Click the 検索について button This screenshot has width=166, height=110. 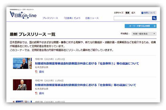[150, 13]
